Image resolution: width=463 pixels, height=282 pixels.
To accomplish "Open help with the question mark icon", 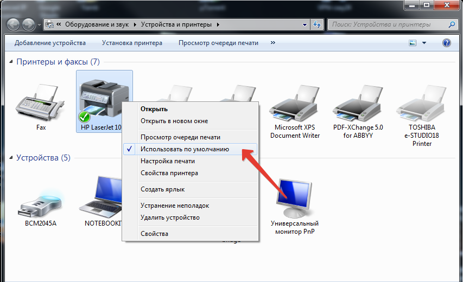I will click(x=447, y=43).
